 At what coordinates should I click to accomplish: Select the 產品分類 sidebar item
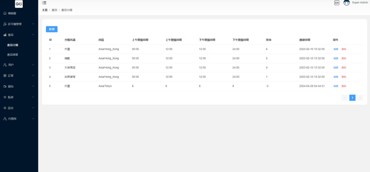(x=13, y=45)
